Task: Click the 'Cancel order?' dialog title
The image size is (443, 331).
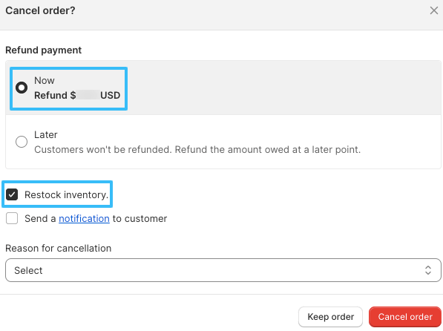Action: 40,10
